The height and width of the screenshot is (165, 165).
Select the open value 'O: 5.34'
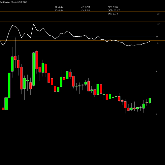tap(59, 7)
